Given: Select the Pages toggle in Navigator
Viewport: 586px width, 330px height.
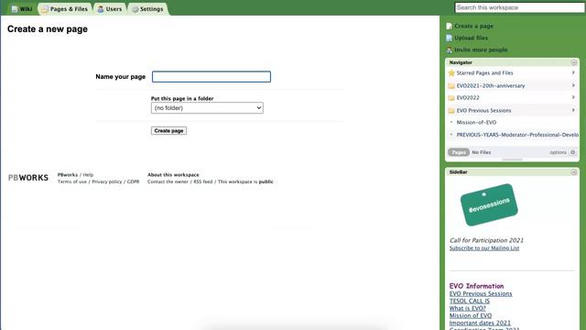Looking at the screenshot, I should (459, 152).
